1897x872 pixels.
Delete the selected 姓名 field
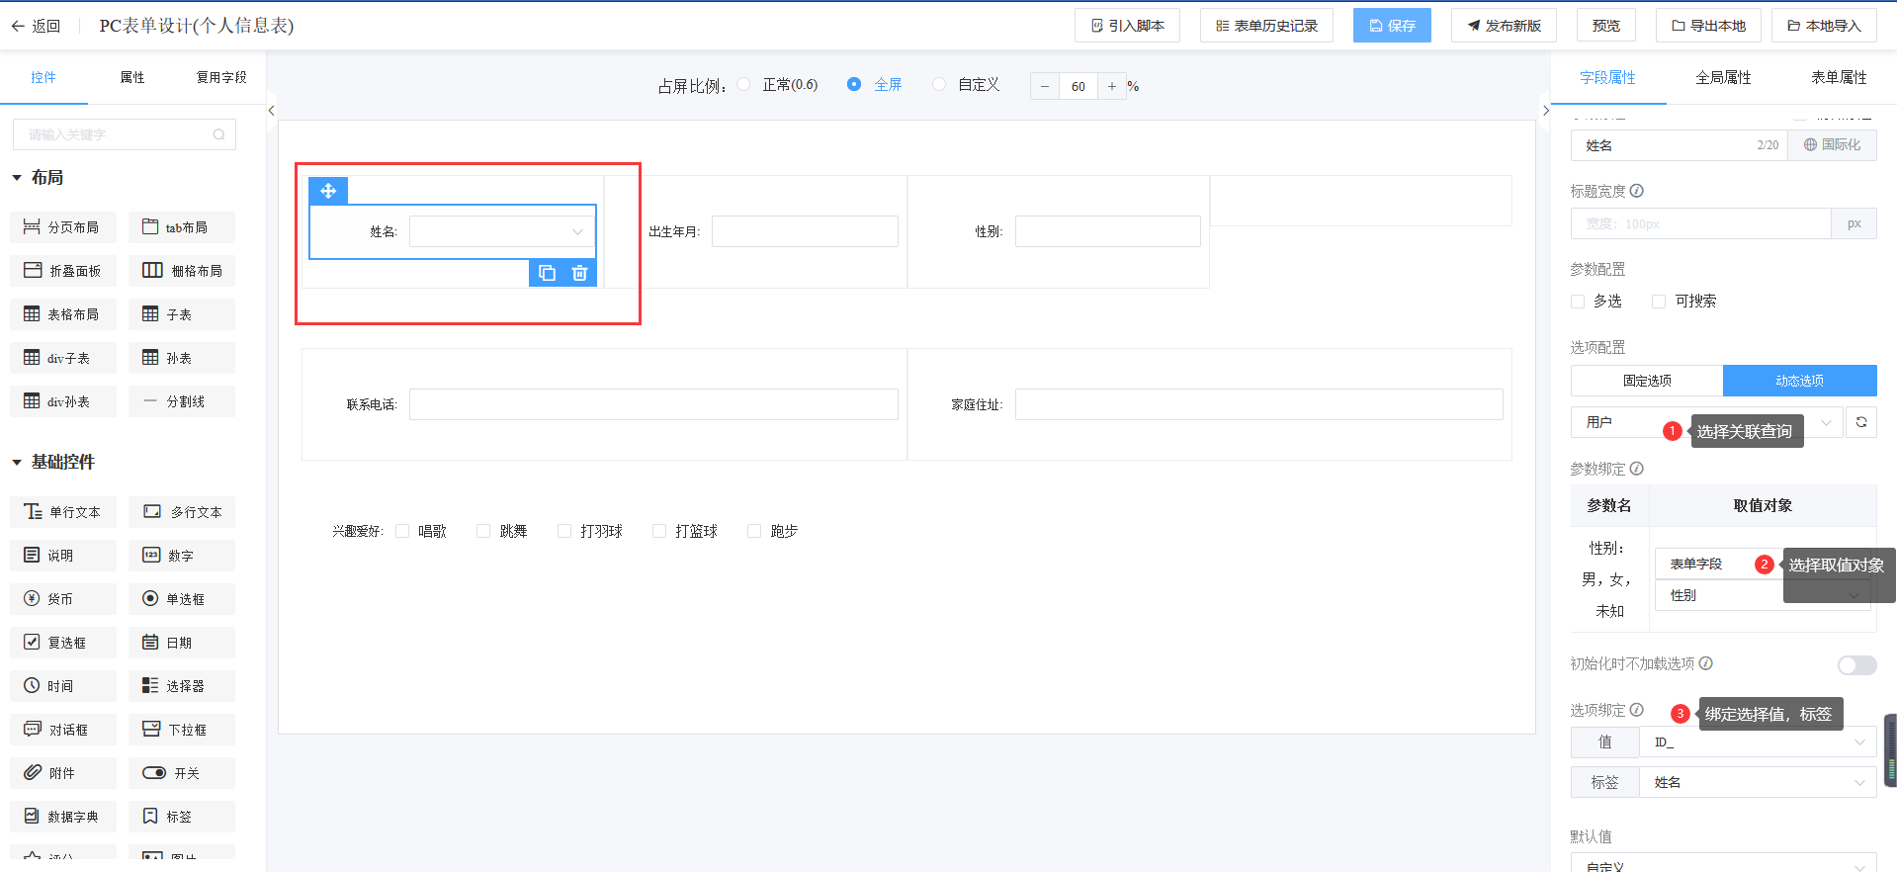tap(580, 273)
